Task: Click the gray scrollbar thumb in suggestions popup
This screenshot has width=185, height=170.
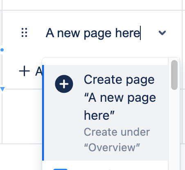Action: tap(174, 75)
